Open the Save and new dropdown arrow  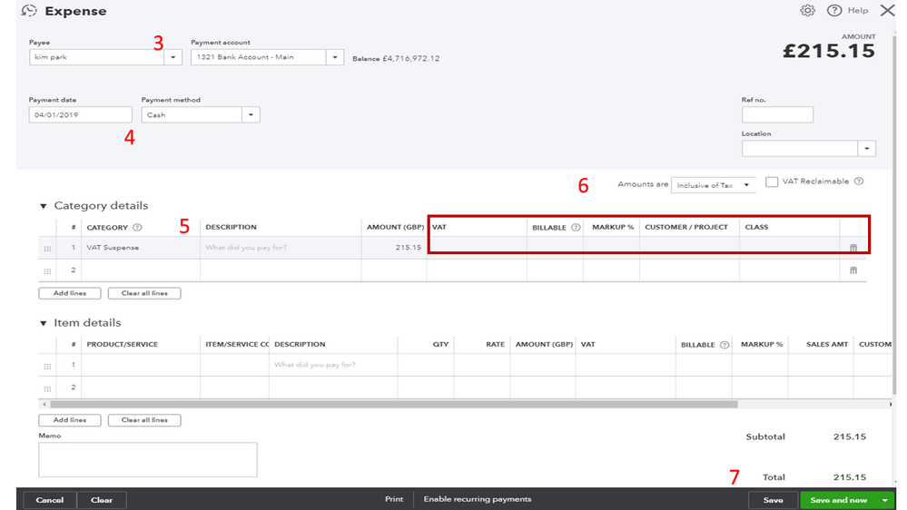(x=885, y=500)
